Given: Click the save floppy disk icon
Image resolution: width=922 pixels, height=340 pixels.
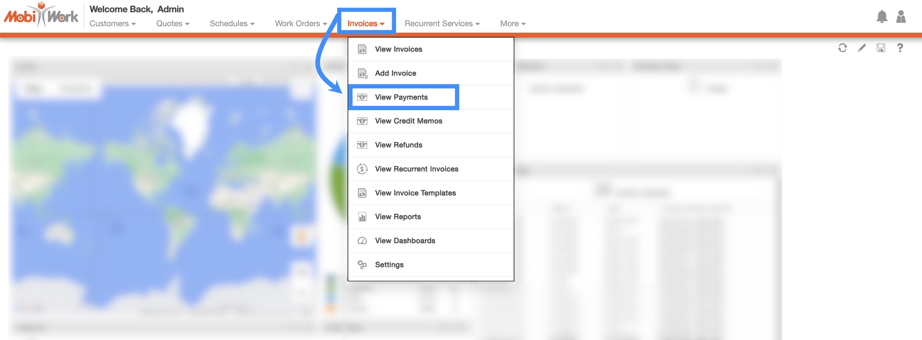Looking at the screenshot, I should coord(880,48).
